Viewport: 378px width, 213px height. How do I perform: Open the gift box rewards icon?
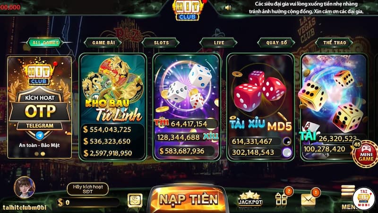[x=281, y=199]
